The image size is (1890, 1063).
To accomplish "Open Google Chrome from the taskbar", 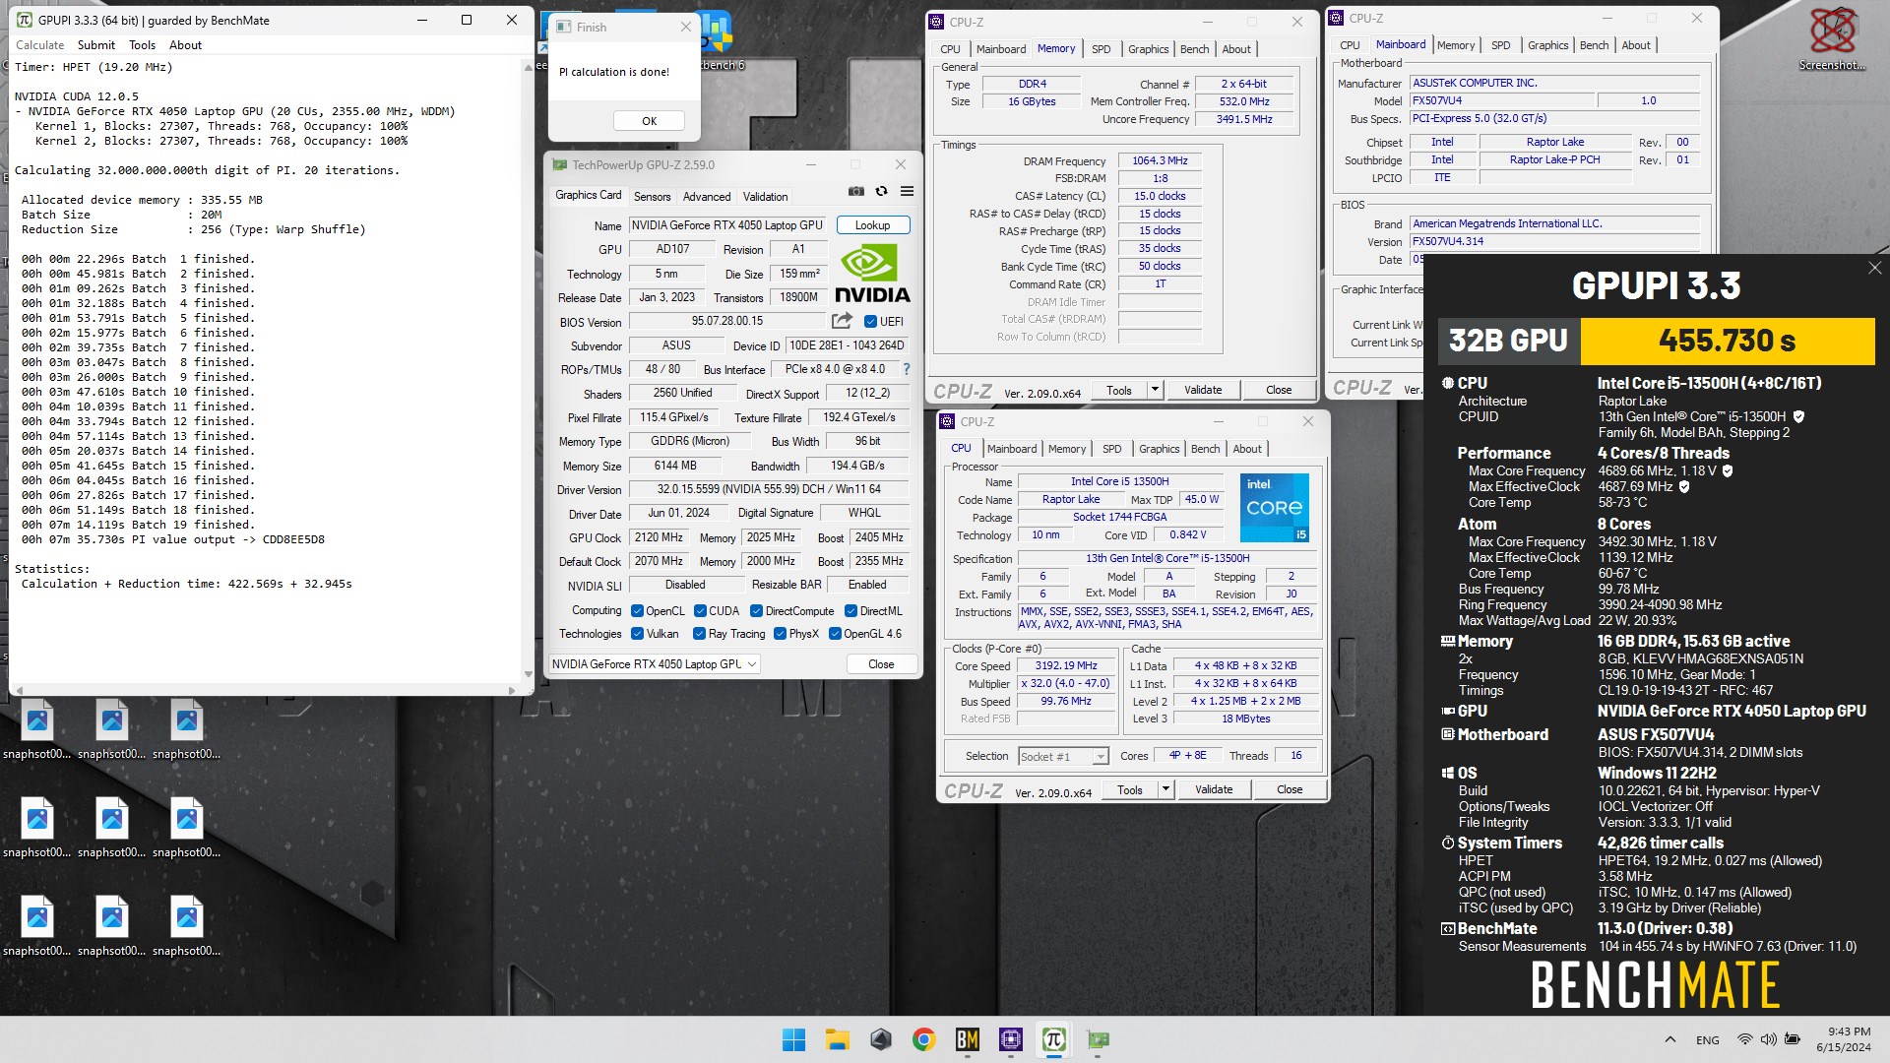I will [x=923, y=1039].
